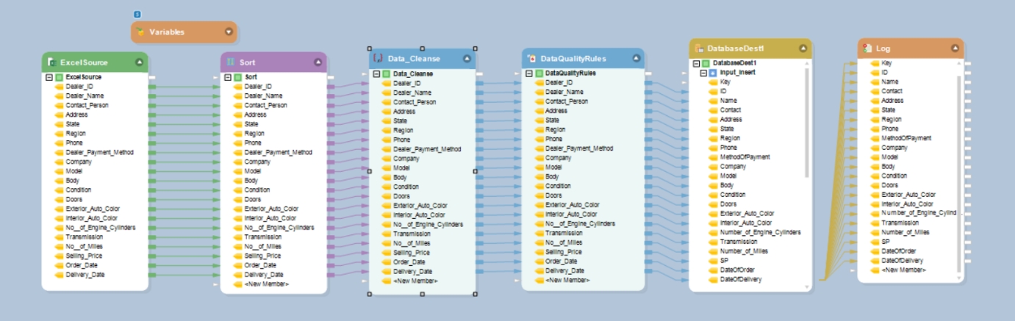Collapse the DatabaseDest1 node header arrow
This screenshot has height=321, width=1015.
tap(803, 48)
